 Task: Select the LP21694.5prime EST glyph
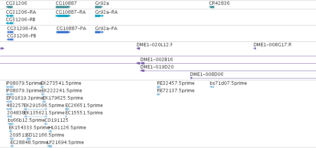click(50, 146)
